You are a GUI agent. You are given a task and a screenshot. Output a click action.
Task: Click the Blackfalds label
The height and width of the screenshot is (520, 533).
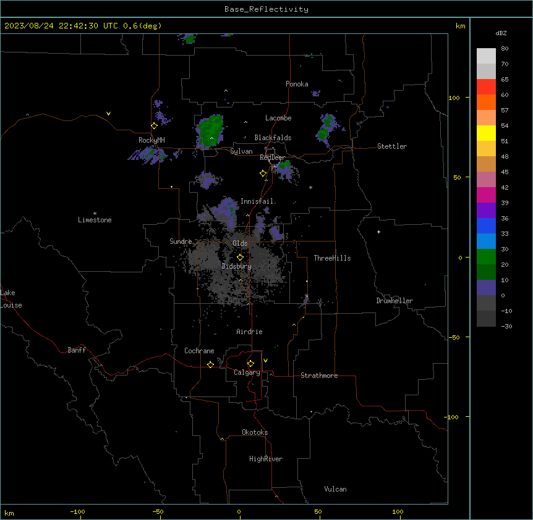coord(273,138)
